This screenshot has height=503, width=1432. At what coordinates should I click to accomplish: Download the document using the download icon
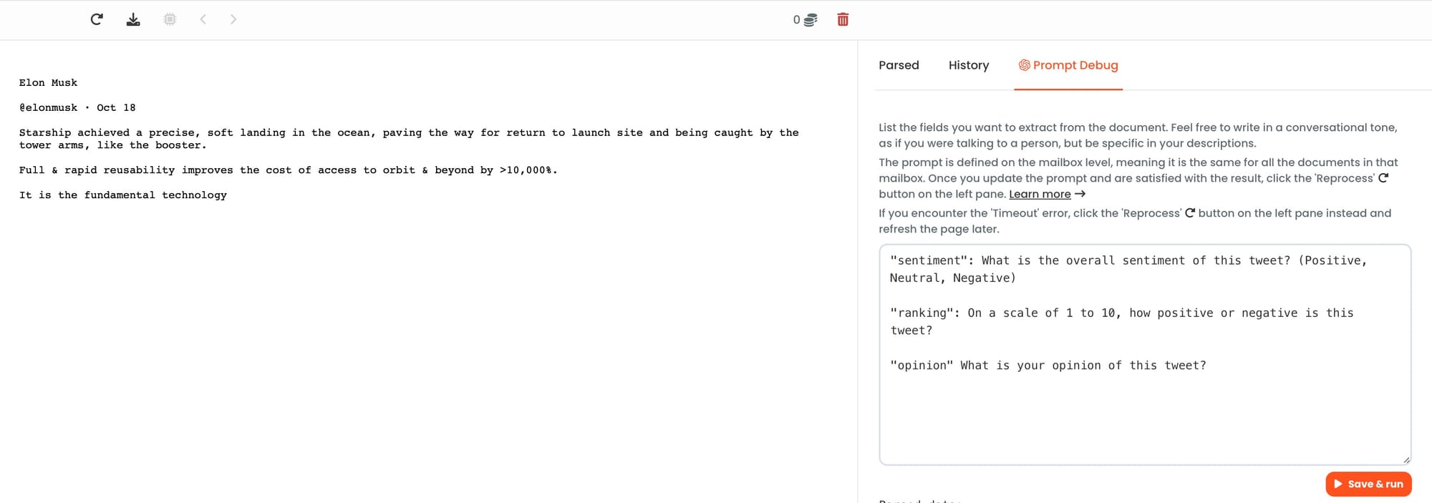(133, 19)
